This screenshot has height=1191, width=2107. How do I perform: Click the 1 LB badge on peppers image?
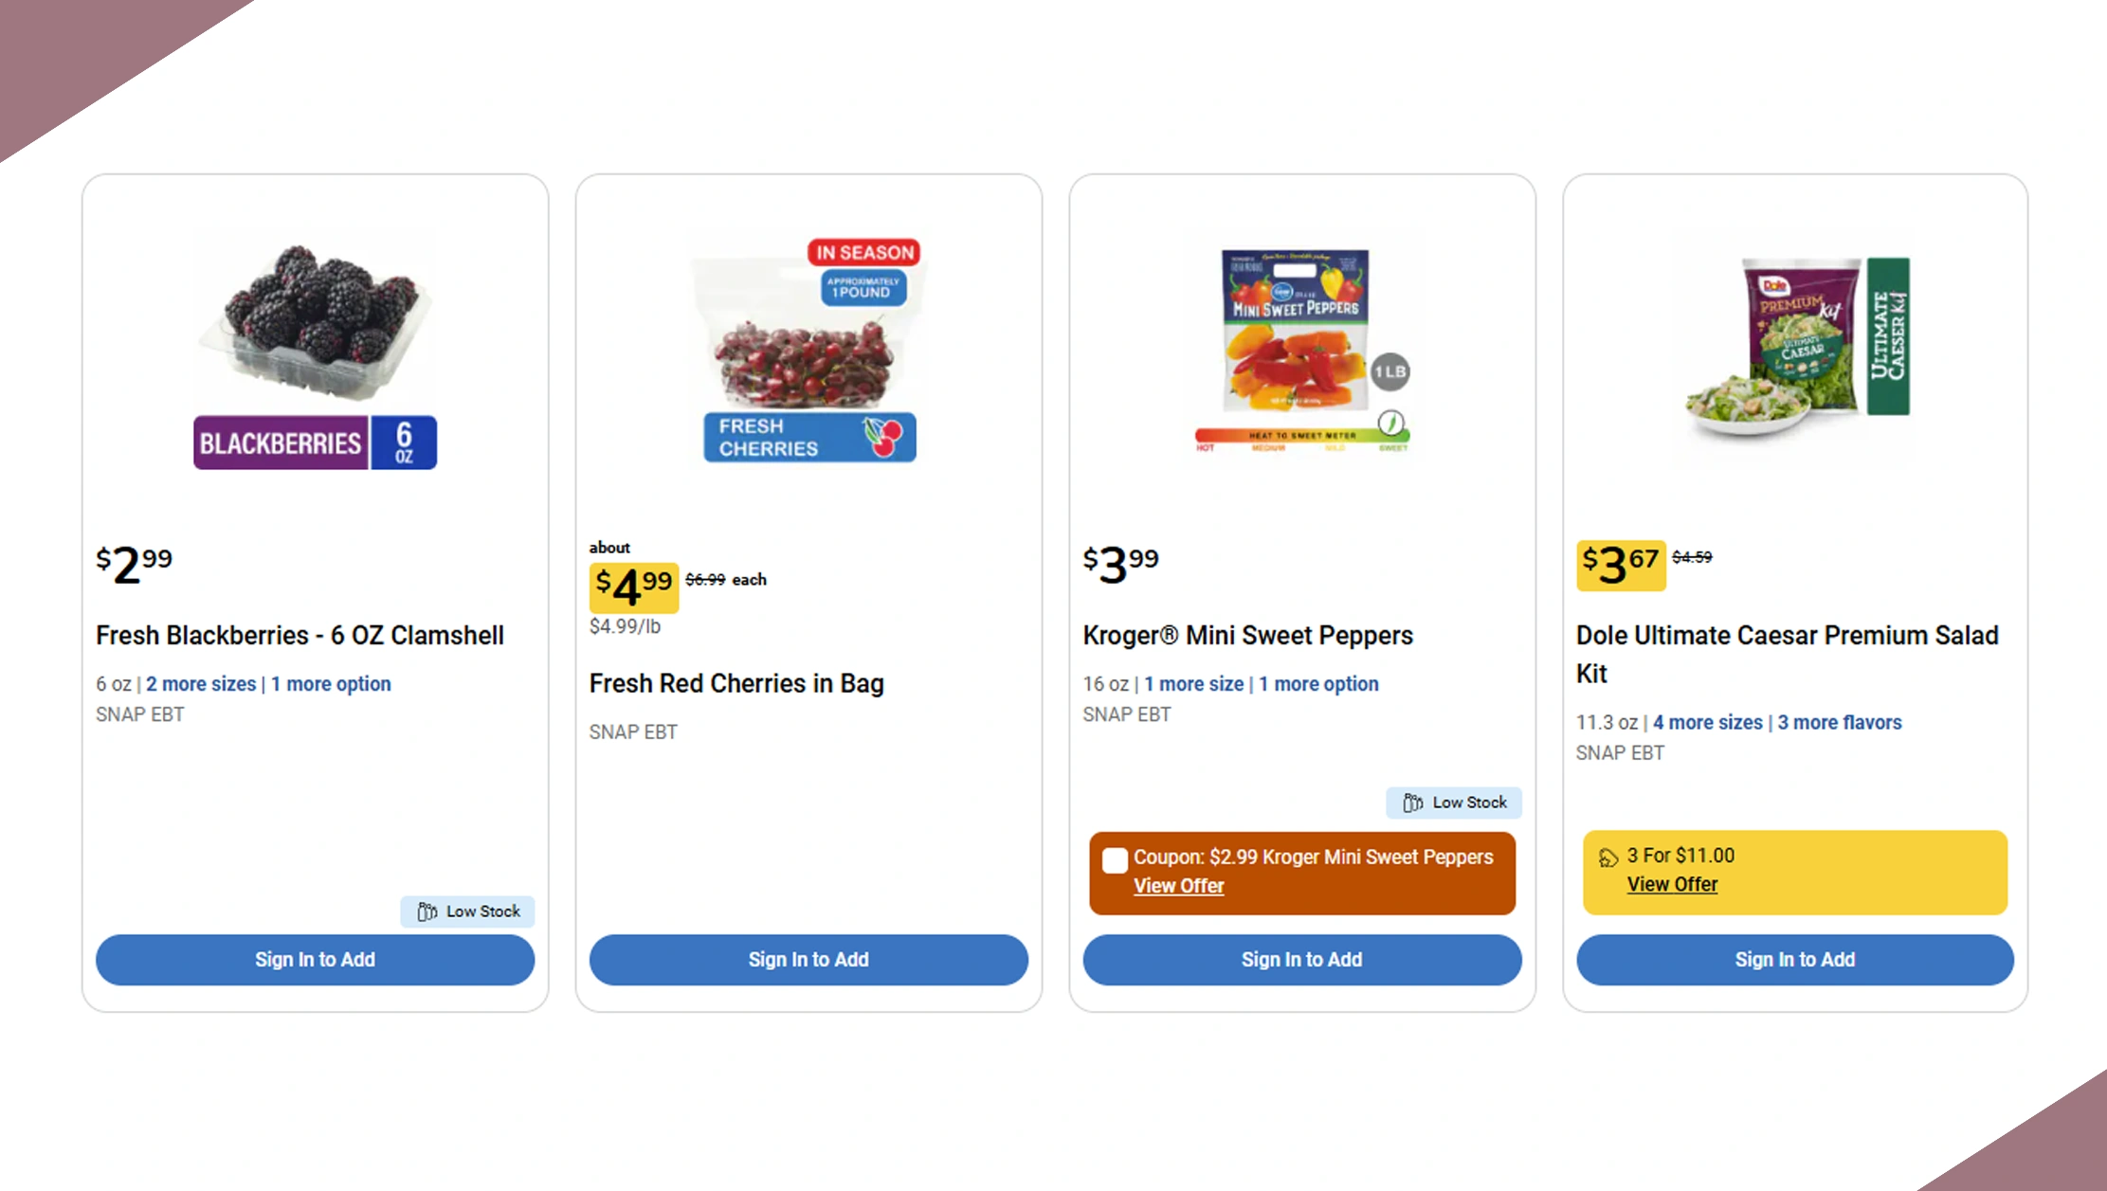[1390, 371]
